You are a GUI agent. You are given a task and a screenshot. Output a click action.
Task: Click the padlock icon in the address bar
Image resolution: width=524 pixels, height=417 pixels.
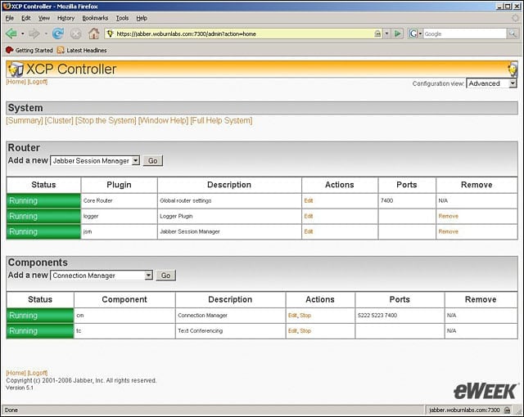coord(377,34)
